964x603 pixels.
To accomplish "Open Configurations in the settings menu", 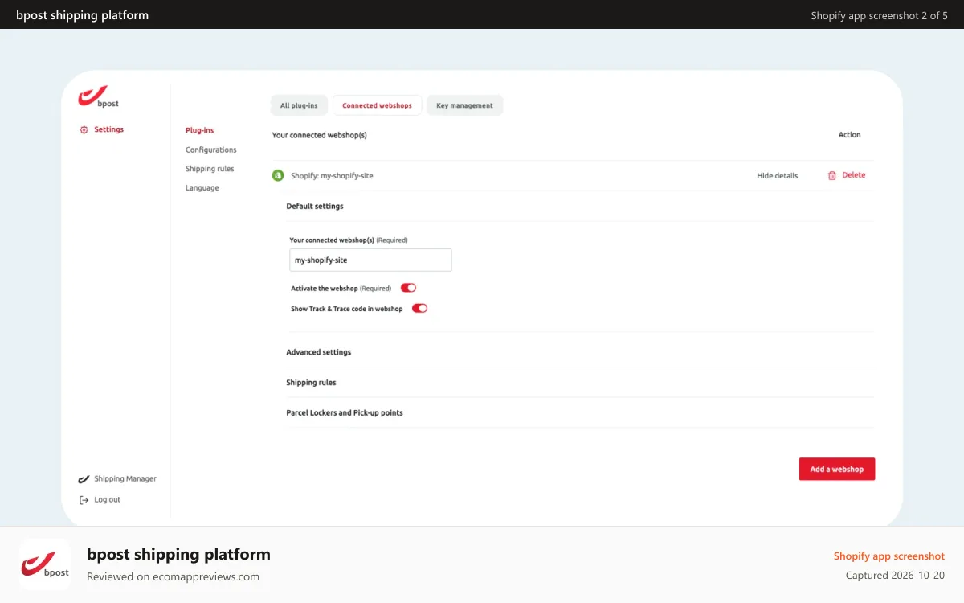I will (x=211, y=150).
